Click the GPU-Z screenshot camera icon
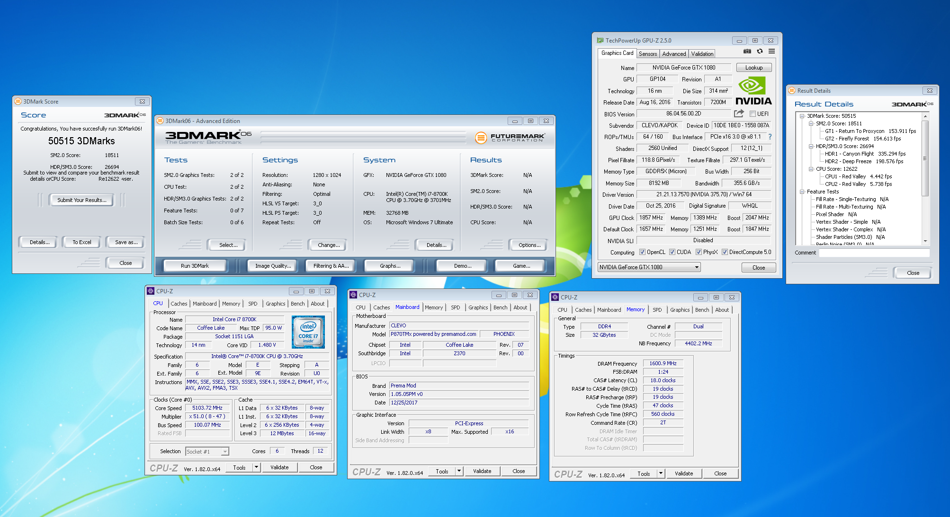This screenshot has width=950, height=517. (x=747, y=52)
